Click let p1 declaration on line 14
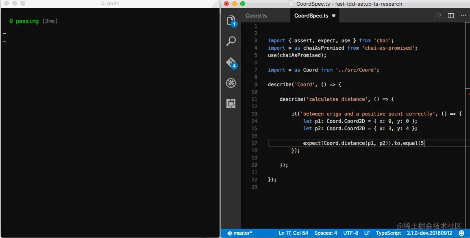The height and width of the screenshot is (238, 470). tap(360, 121)
